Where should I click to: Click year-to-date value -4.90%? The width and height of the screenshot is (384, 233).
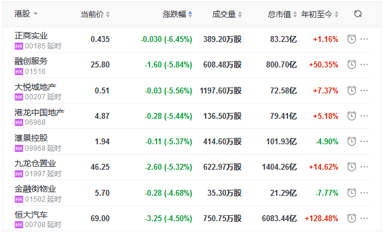tap(327, 141)
